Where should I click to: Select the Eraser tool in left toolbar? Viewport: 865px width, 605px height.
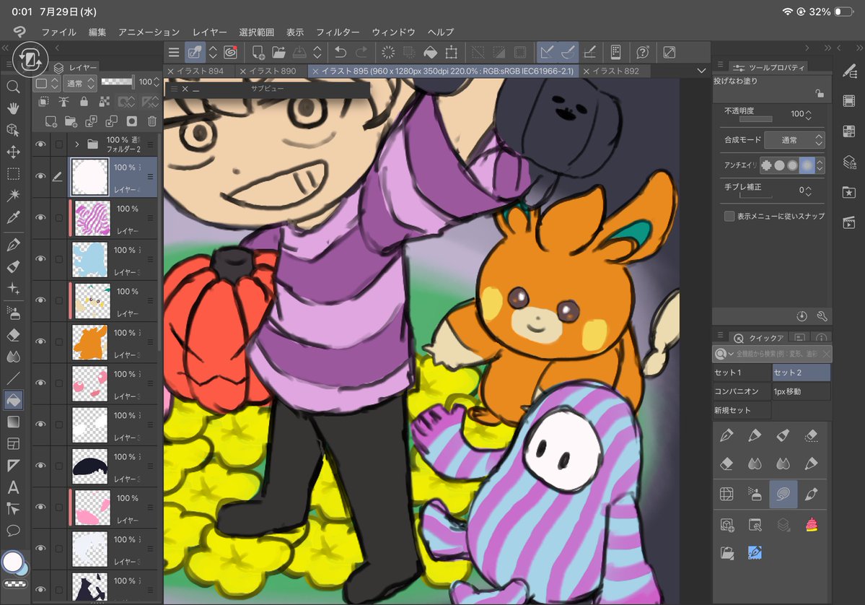coord(13,334)
